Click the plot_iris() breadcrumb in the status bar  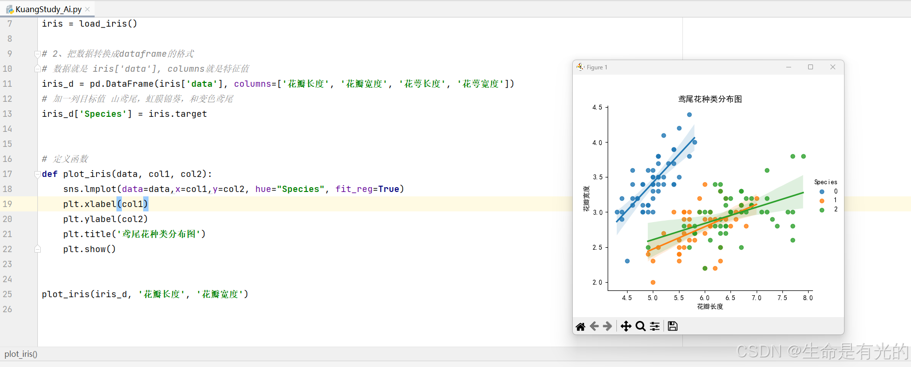21,354
